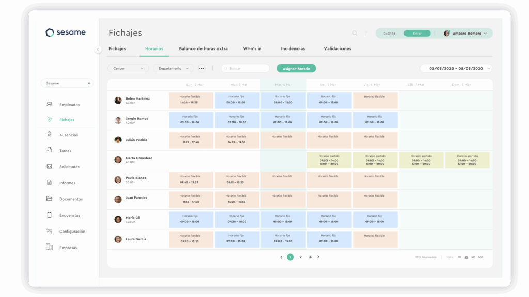529x297 pixels.
Task: Click the Documentos folder icon
Action: [50, 199]
